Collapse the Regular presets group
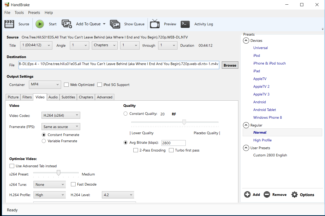This screenshot has width=325, height=216. pyautogui.click(x=246, y=125)
